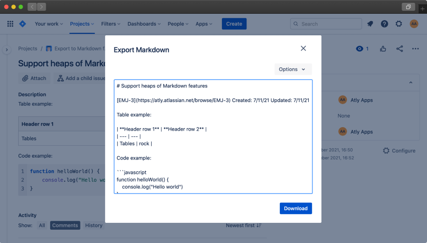Screen dimensions: 427x243
Task: Collapse the details panel chevron
Action: (x=411, y=82)
